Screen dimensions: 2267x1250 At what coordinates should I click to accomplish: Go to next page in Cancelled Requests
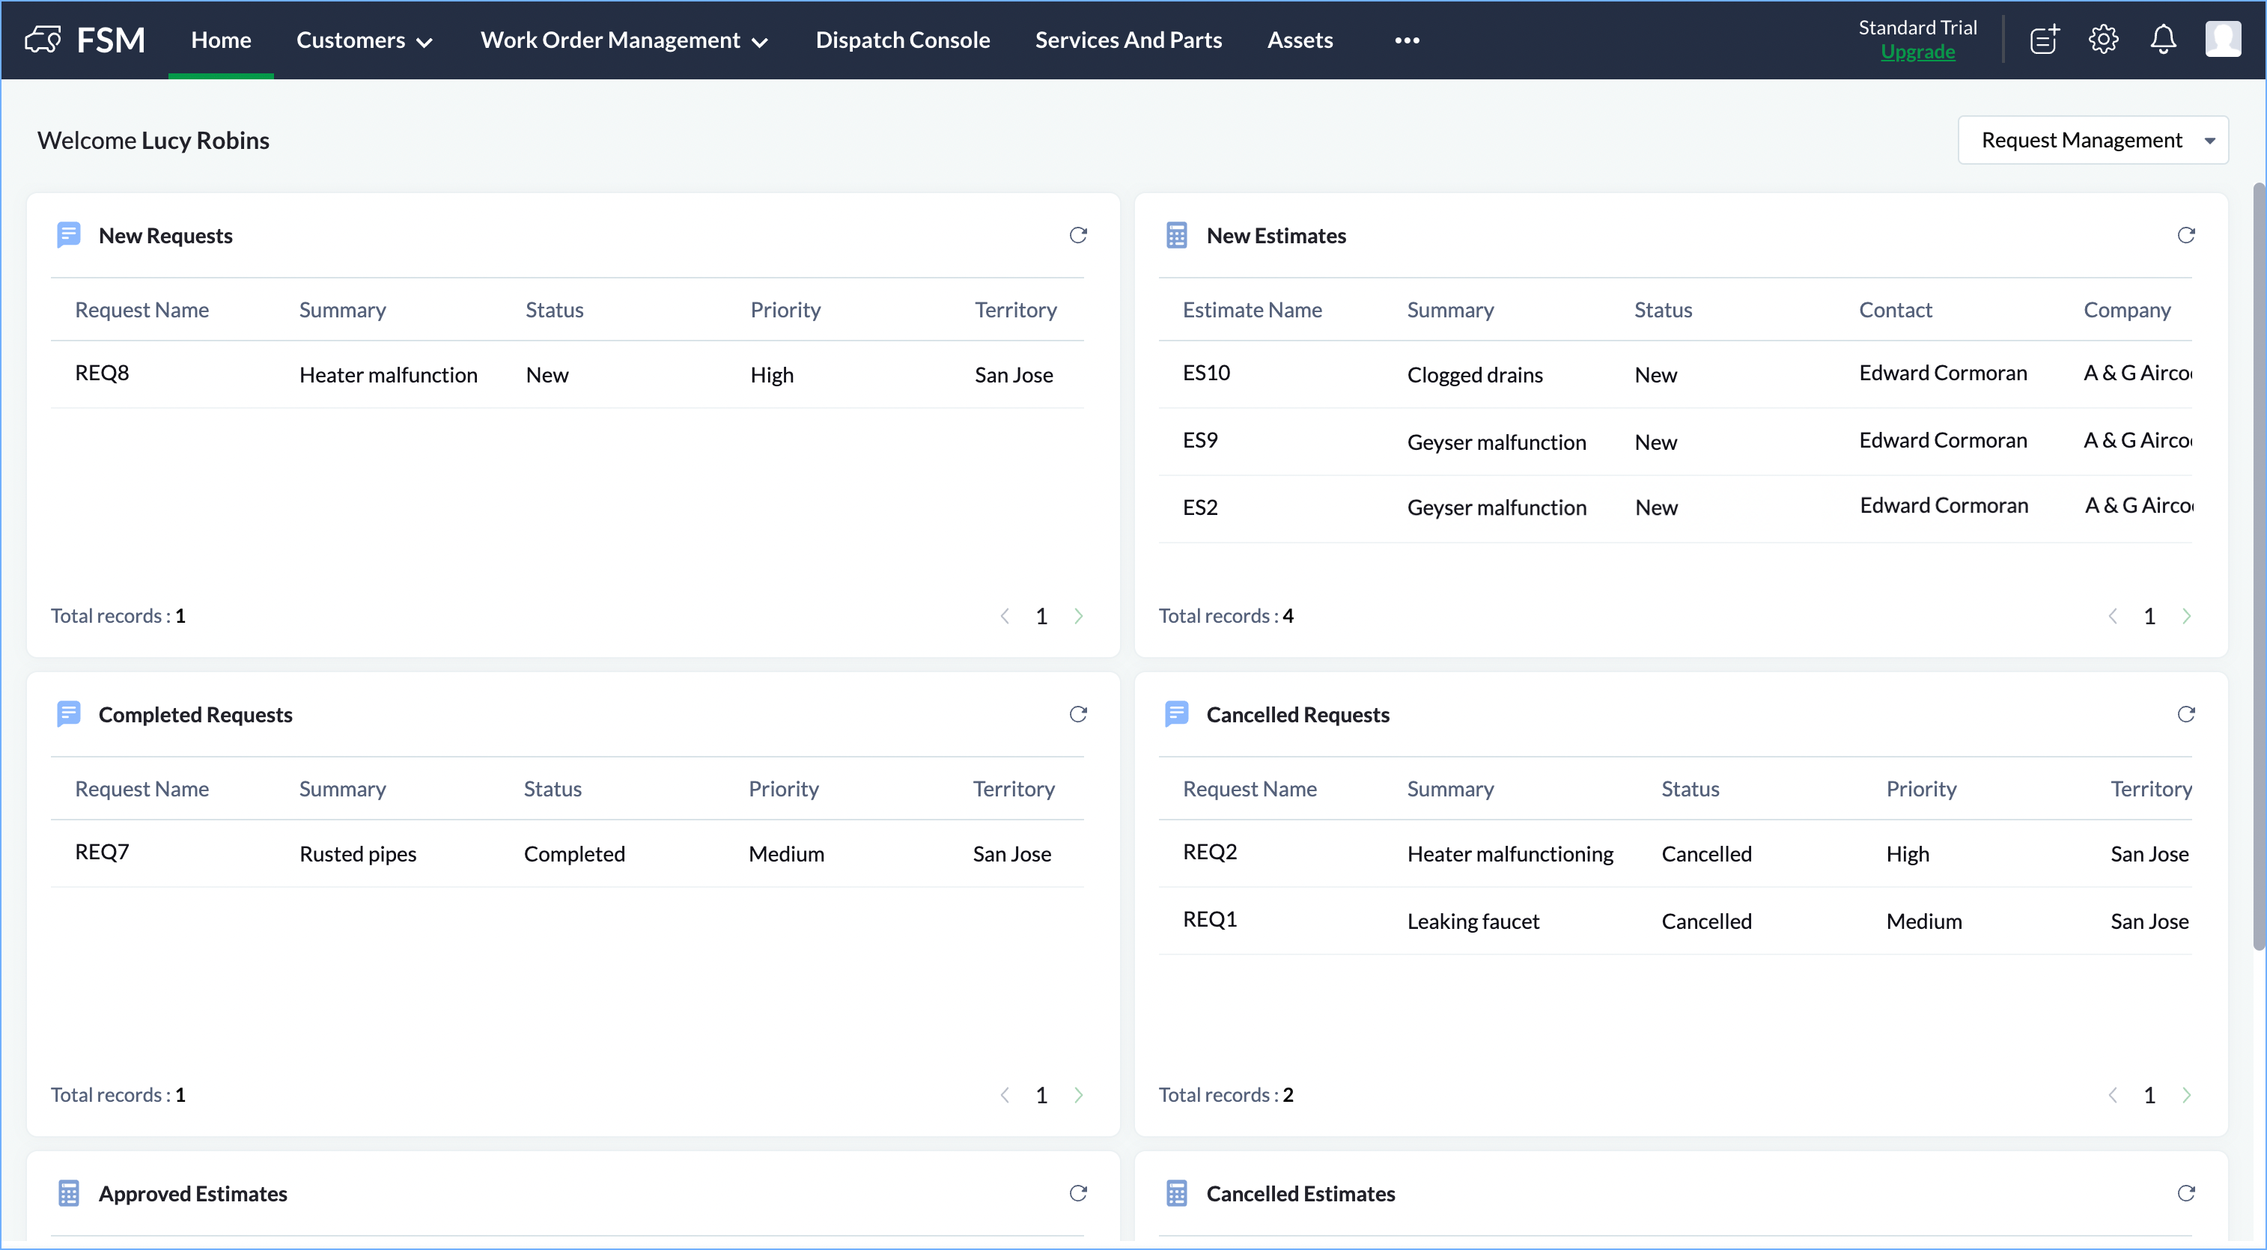(x=2186, y=1094)
